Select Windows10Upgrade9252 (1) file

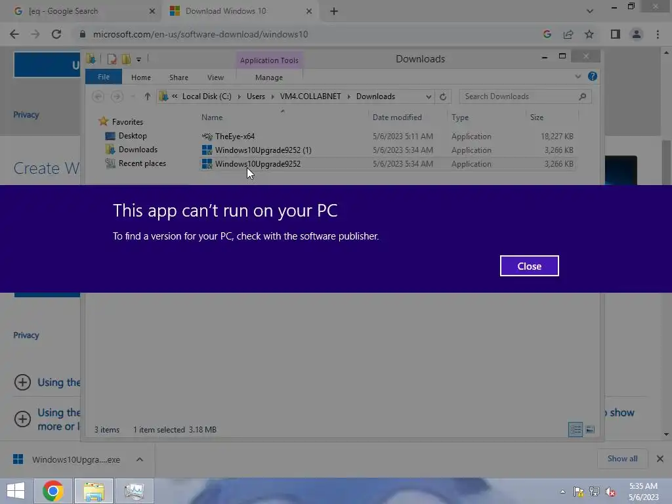pos(262,150)
